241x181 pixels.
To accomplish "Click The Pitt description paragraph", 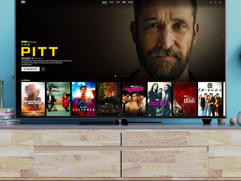I will [x=47, y=63].
